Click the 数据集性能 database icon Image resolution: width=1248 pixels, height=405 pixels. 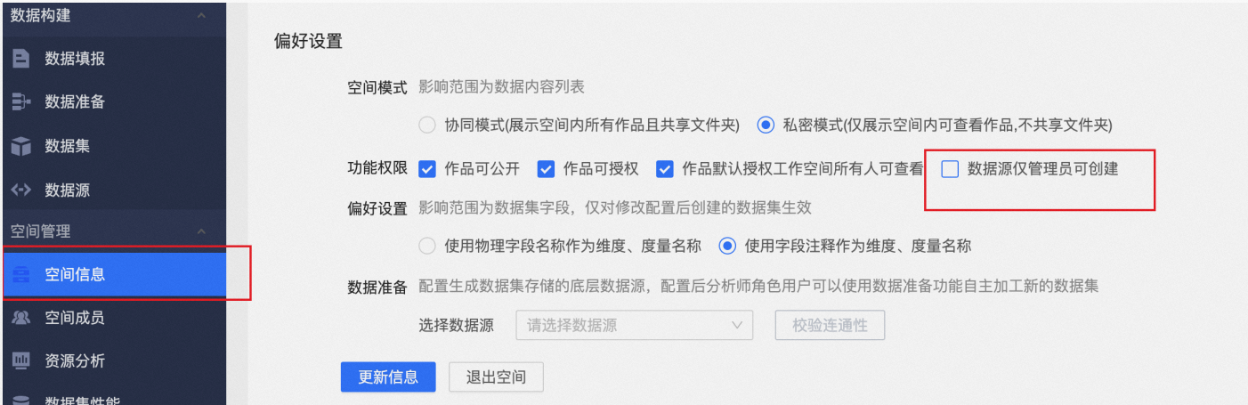pos(20,401)
